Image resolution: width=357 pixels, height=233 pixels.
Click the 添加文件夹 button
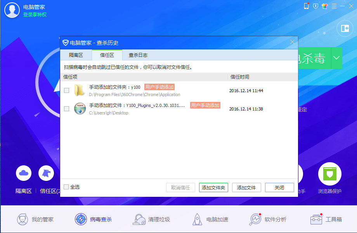[213, 187]
